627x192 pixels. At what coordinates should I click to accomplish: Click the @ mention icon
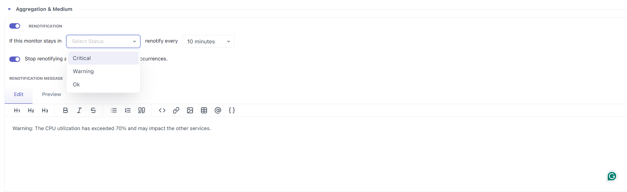(218, 110)
